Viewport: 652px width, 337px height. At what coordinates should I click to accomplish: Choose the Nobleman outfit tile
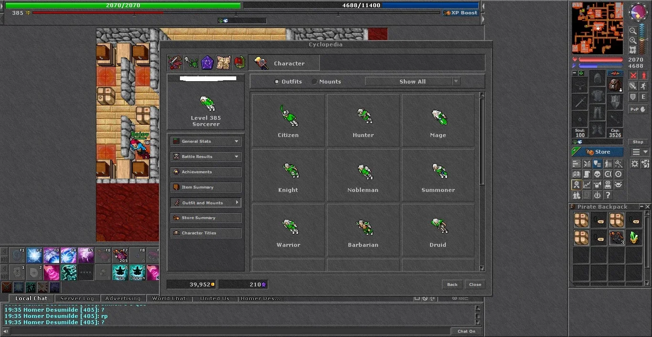[x=363, y=175]
